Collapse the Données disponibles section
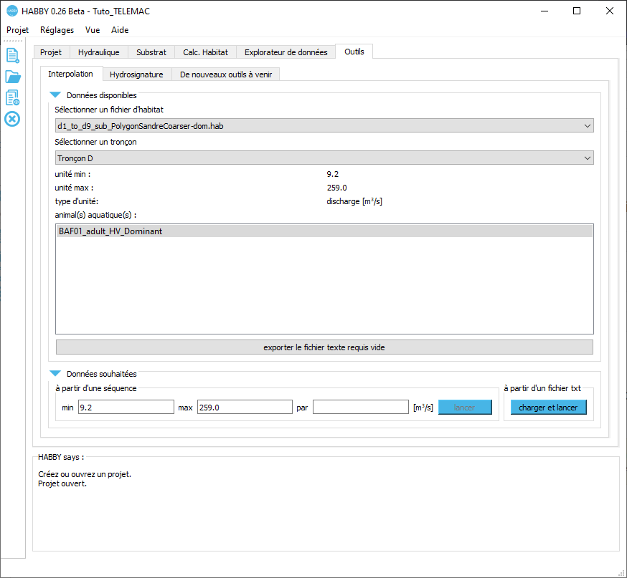Image resolution: width=627 pixels, height=578 pixels. (x=55, y=95)
